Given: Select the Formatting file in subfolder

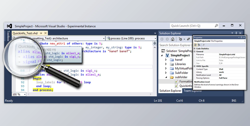Looking at the screenshot, I should coord(186,82).
